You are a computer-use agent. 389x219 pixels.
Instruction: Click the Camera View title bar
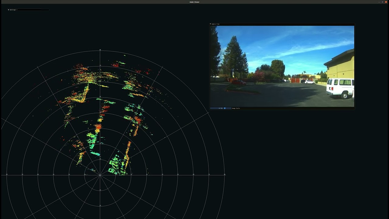pyautogui.click(x=282, y=24)
